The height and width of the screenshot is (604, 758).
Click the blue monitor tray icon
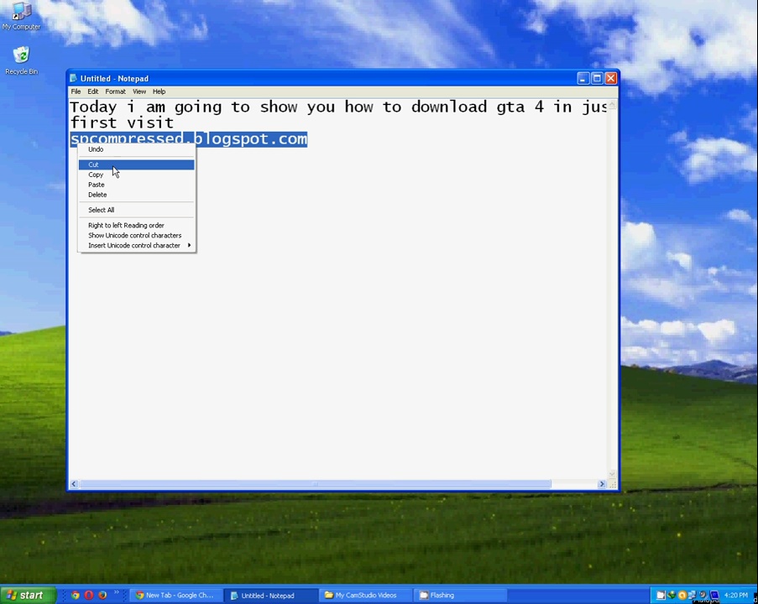714,596
